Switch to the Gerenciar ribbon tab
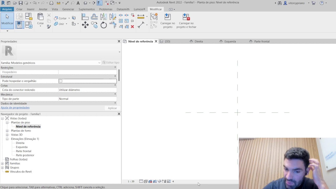The height and width of the screenshot is (189, 336). (68, 9)
